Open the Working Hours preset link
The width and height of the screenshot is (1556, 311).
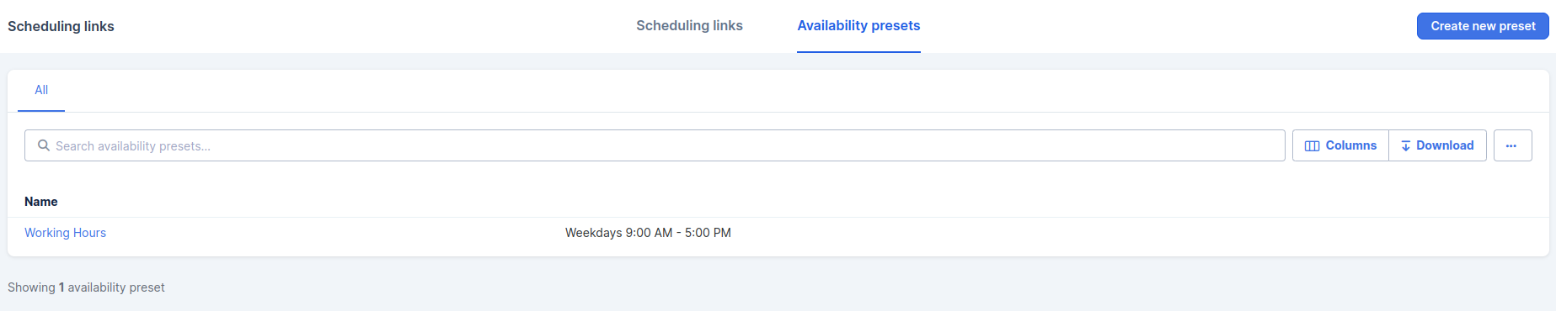pos(65,233)
